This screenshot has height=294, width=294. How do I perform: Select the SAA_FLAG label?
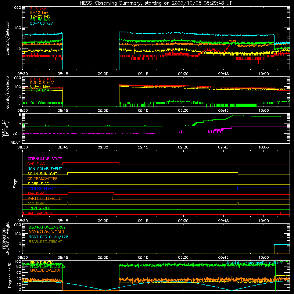click(36, 193)
